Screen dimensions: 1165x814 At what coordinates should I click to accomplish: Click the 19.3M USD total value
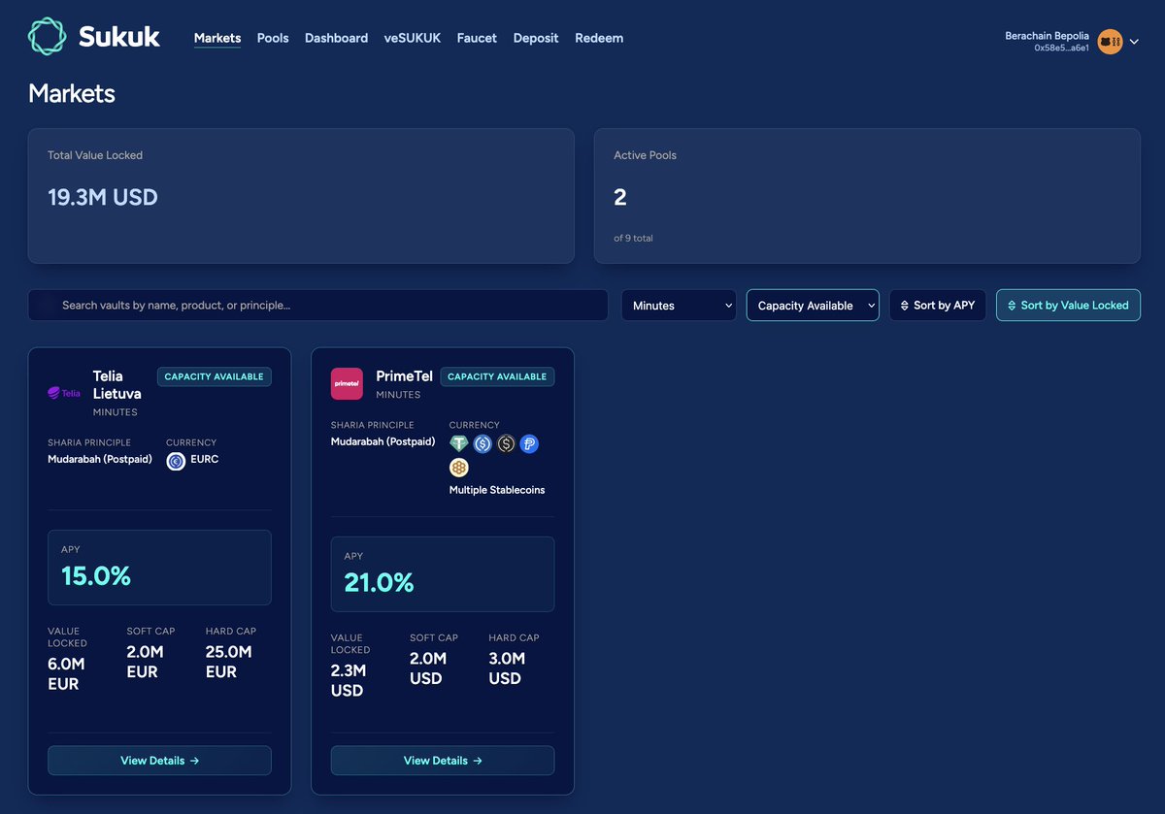tap(103, 197)
